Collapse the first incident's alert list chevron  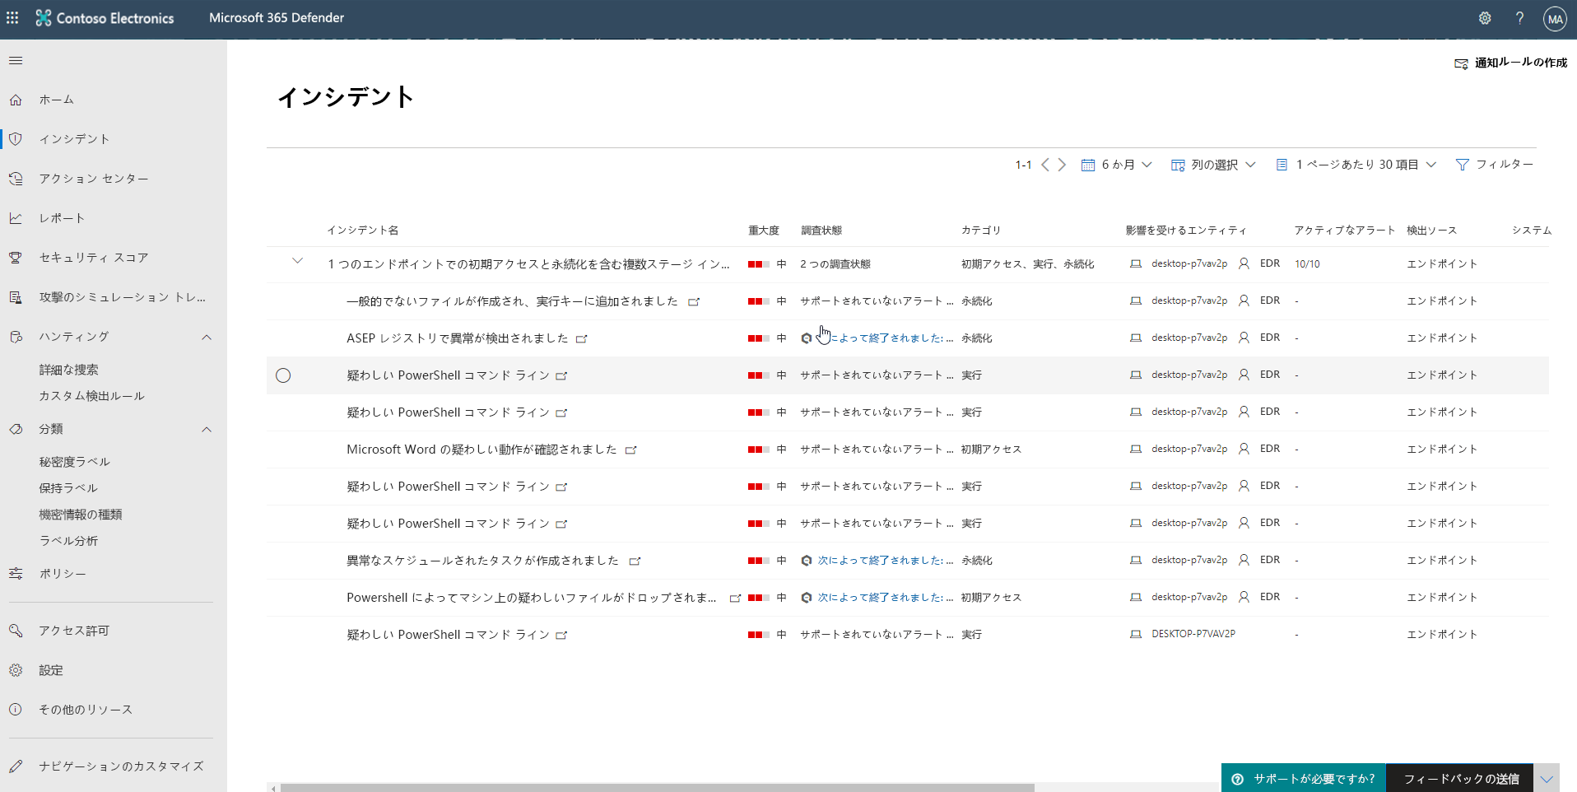297,261
